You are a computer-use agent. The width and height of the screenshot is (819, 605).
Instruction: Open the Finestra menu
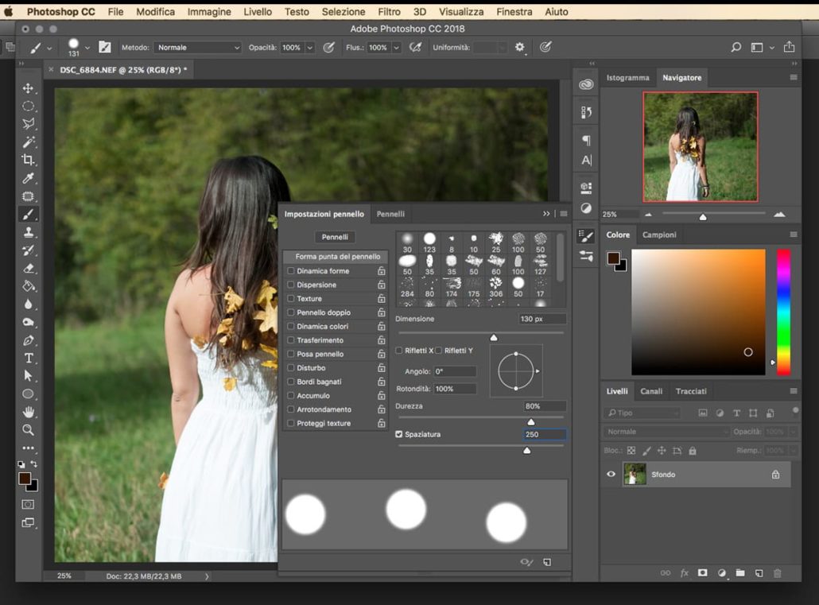pyautogui.click(x=514, y=11)
